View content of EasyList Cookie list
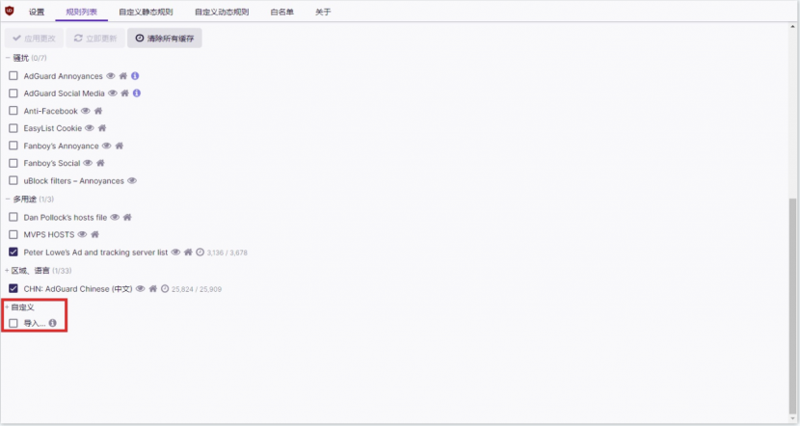800x426 pixels. pos(90,128)
